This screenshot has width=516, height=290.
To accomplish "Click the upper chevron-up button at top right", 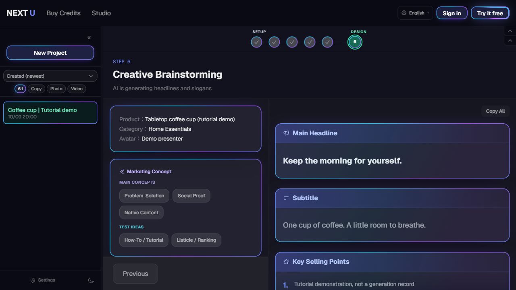I will tap(510, 31).
